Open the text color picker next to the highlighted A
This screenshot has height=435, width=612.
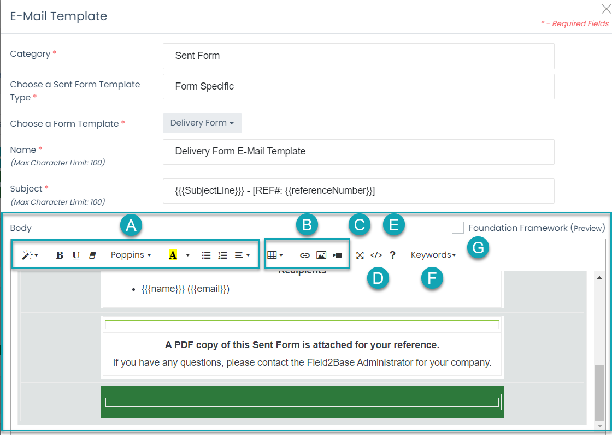click(187, 254)
